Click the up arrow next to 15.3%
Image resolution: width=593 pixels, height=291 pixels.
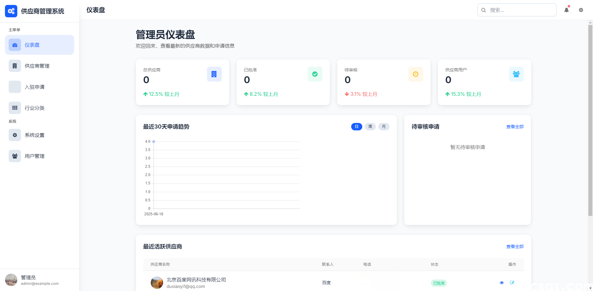pos(447,94)
